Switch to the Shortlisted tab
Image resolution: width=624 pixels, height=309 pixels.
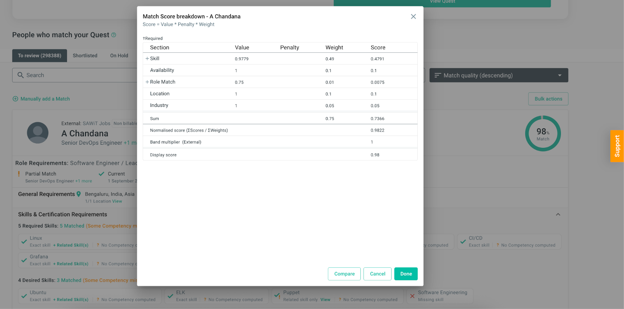point(85,56)
